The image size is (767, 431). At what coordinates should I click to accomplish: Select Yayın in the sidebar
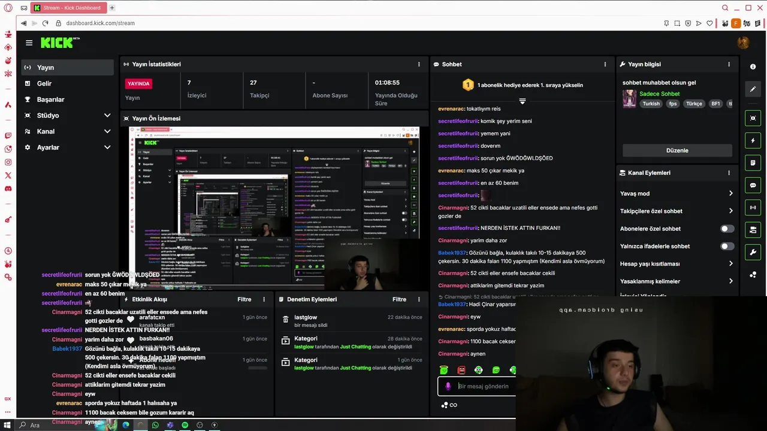pyautogui.click(x=67, y=68)
